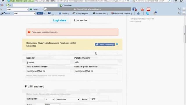
Task: Click the blue help icon beside Facebook button
Action: tap(117, 44)
